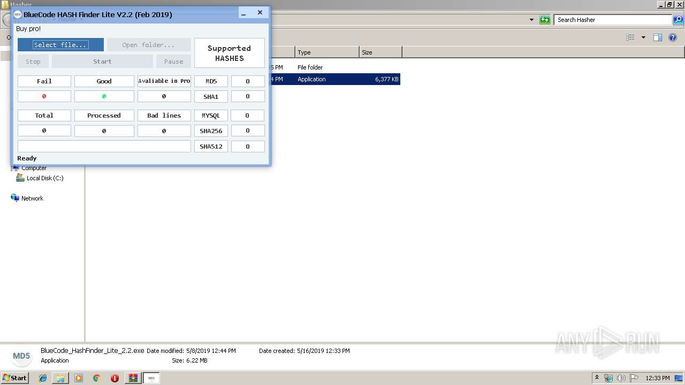Switch to the WinRAR taskbar item
The width and height of the screenshot is (685, 385).
pos(133,378)
